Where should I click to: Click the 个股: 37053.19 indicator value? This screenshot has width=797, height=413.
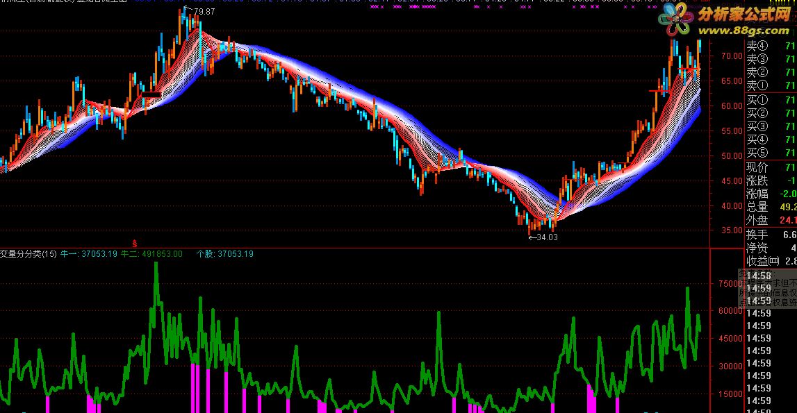(x=224, y=253)
